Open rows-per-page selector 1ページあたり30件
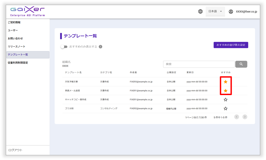This screenshot has height=160, width=266. (x=196, y=117)
